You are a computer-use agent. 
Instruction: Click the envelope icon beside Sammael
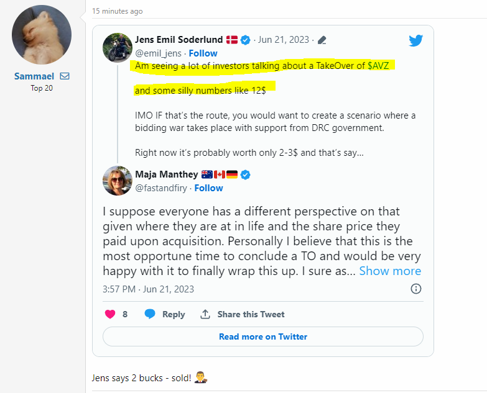pyautogui.click(x=65, y=76)
